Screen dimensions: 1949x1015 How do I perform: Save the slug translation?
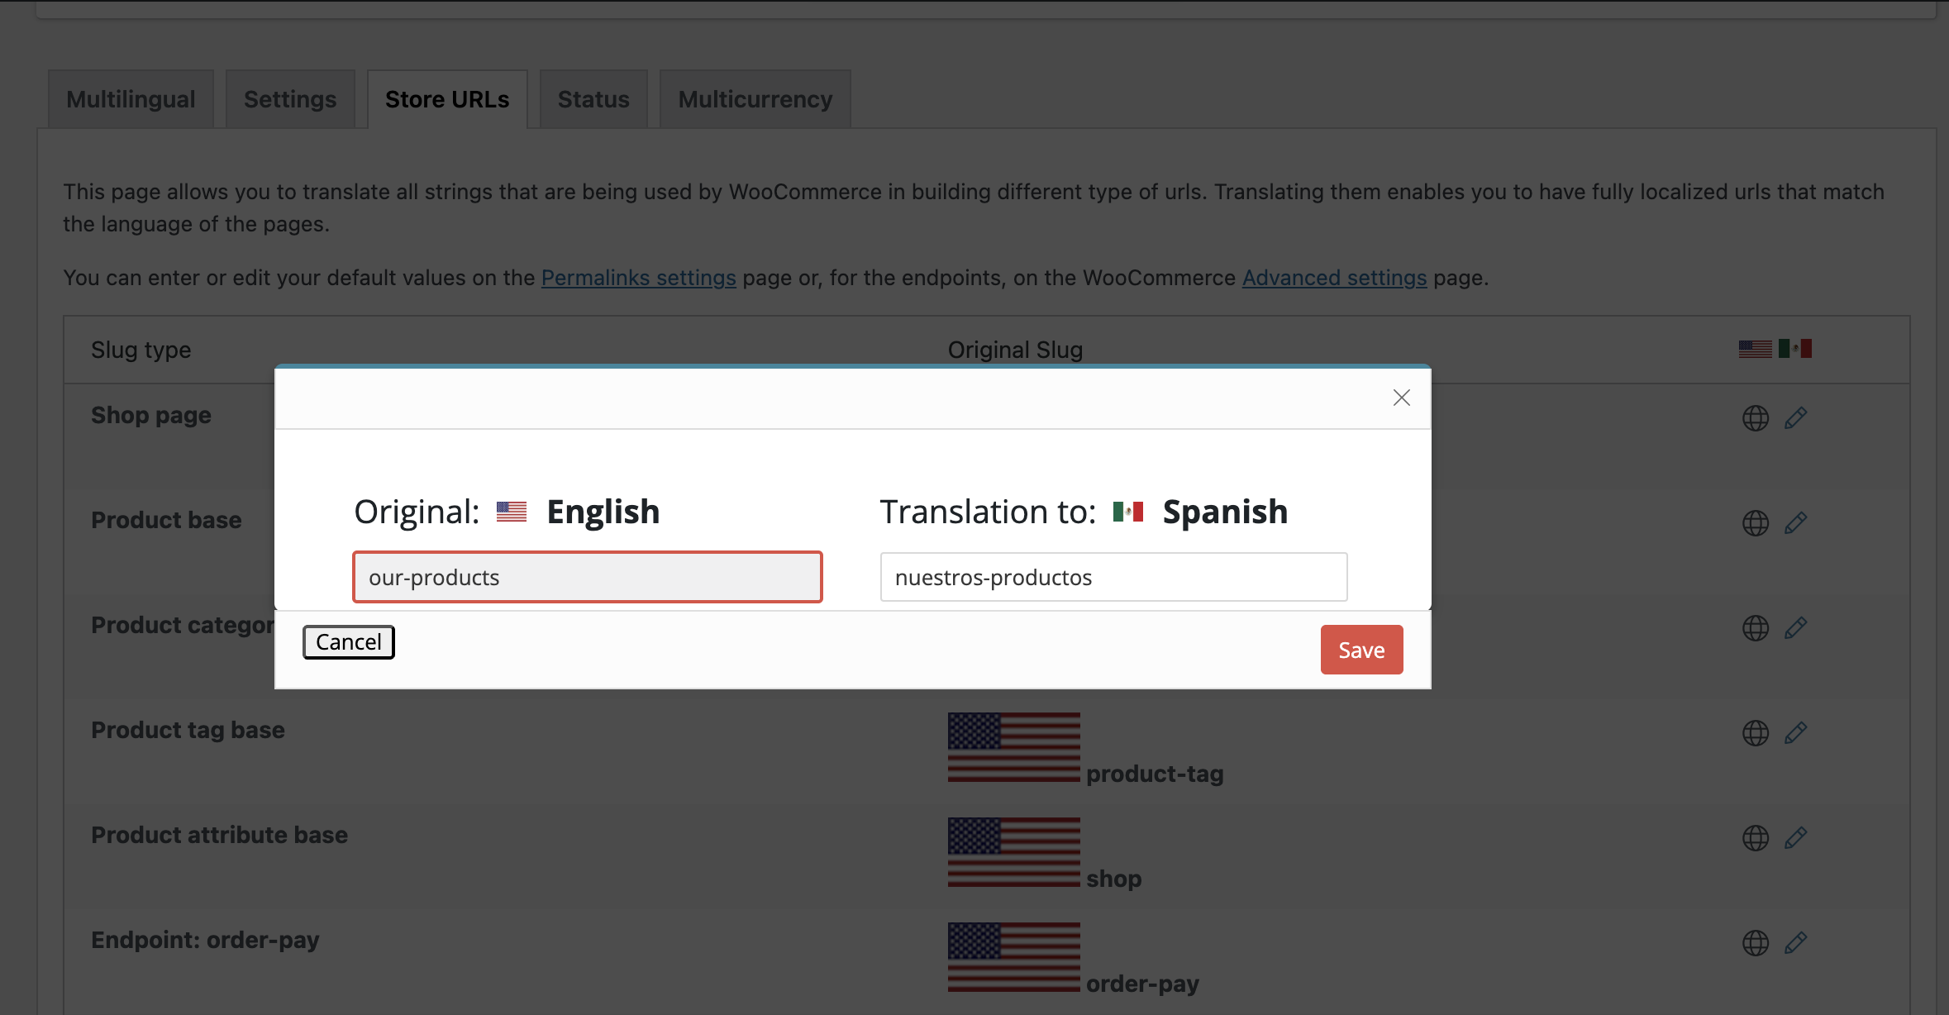coord(1361,650)
